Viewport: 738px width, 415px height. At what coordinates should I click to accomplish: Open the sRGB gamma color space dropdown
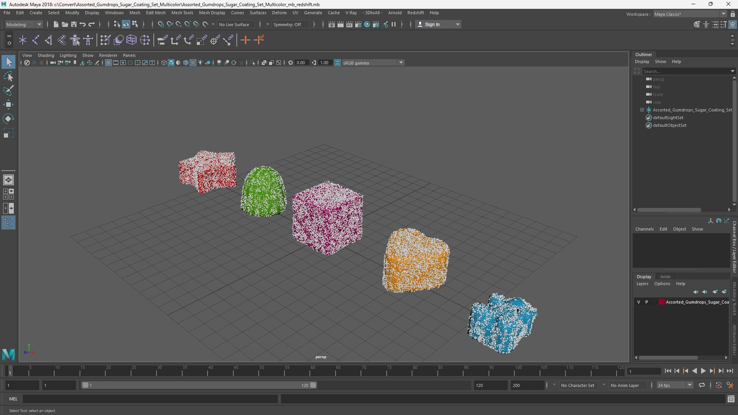373,63
